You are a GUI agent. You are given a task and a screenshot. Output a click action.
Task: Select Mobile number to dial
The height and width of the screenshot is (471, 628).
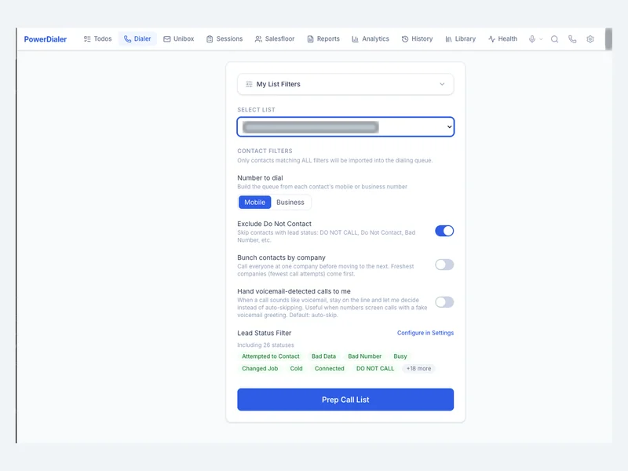click(x=254, y=203)
